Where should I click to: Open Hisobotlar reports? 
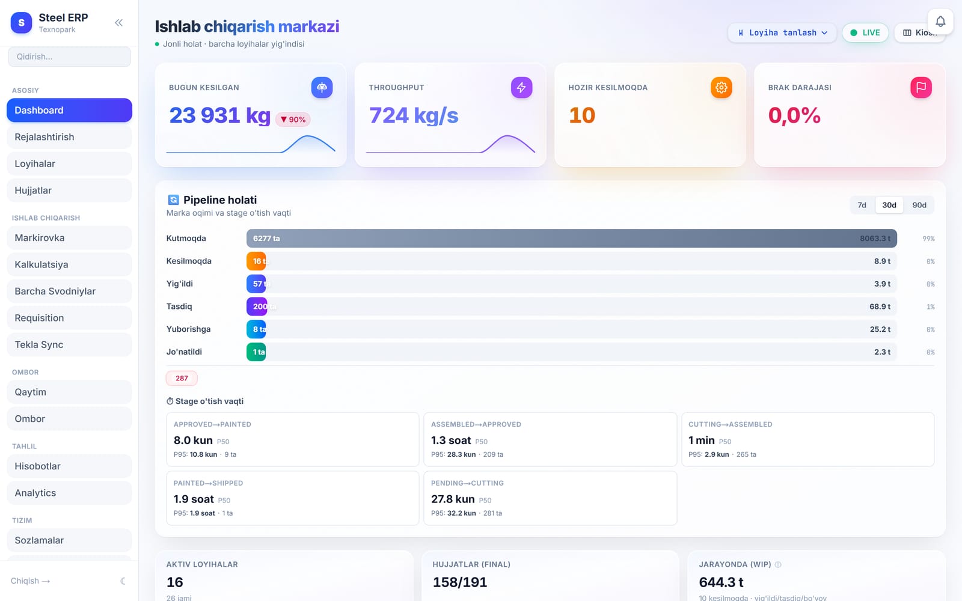pyautogui.click(x=69, y=466)
